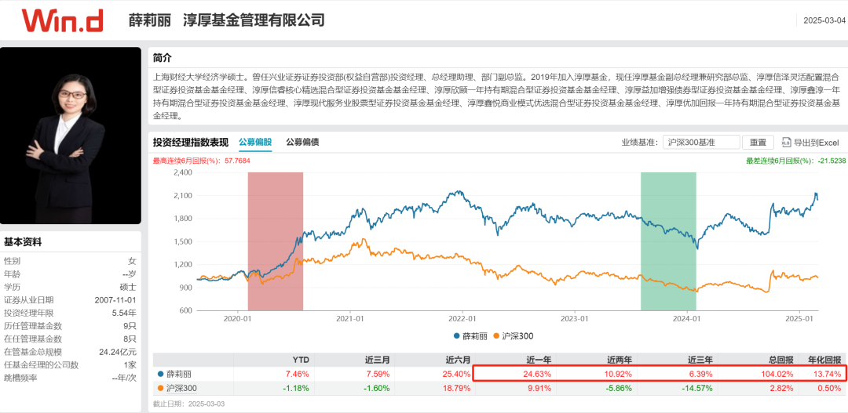848x413 pixels.
Task: Click the 10.92% two-year value
Action: click(617, 374)
